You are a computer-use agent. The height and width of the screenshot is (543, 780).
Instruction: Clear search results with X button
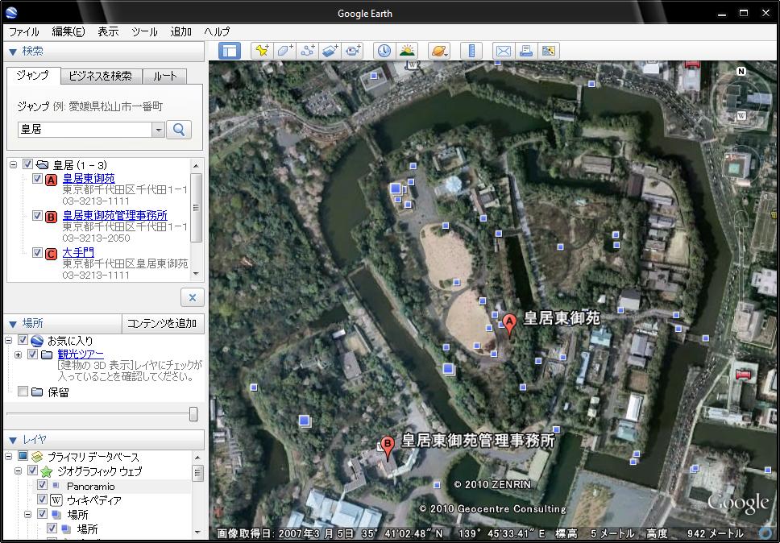click(193, 297)
